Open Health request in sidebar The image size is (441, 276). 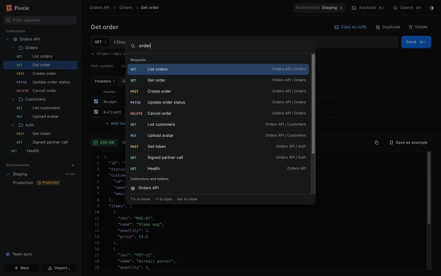tap(40, 151)
